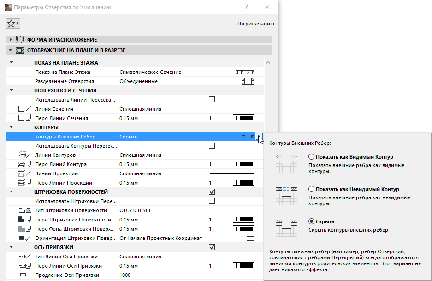432x281 pixels.
Task: Select Показать как Невидимый Контур
Action: [x=311, y=189]
